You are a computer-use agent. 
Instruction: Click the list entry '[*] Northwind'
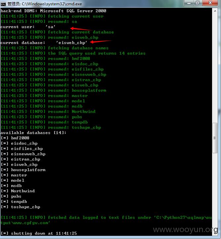pyautogui.click(x=18, y=191)
